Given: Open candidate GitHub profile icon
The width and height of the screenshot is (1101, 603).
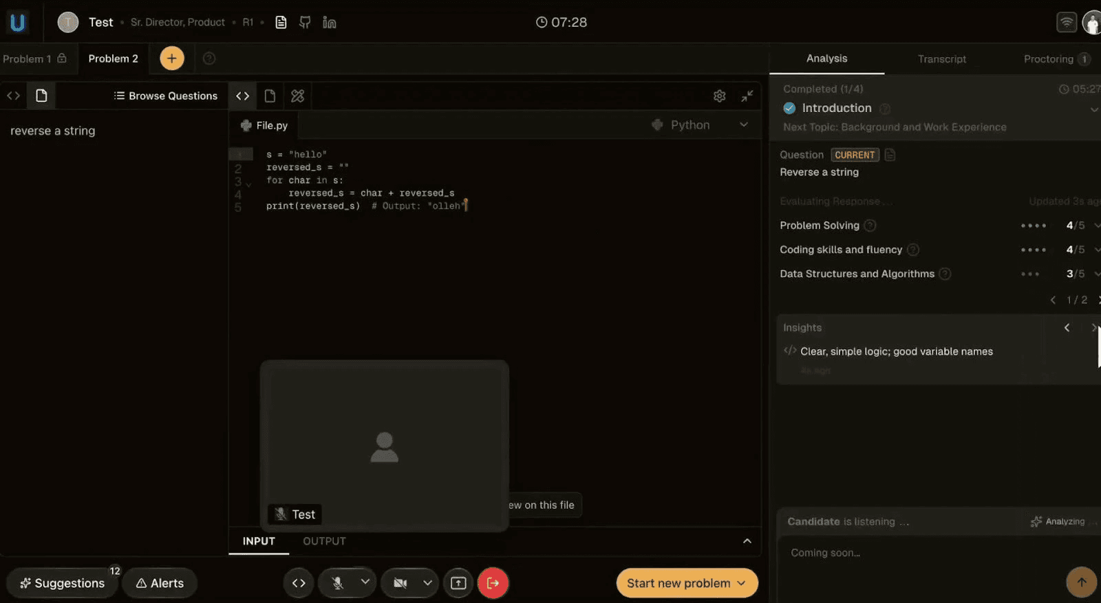Looking at the screenshot, I should (305, 23).
